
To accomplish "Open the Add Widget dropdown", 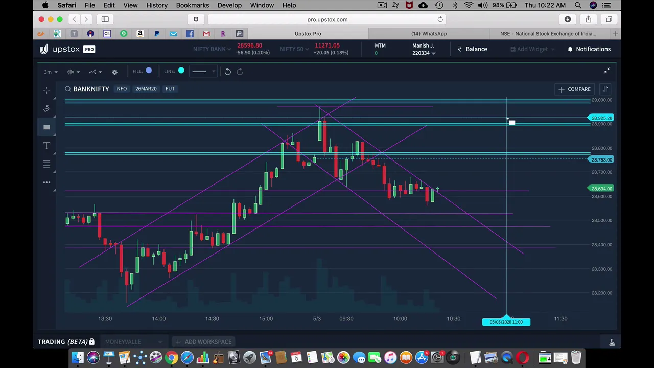I will coord(532,49).
